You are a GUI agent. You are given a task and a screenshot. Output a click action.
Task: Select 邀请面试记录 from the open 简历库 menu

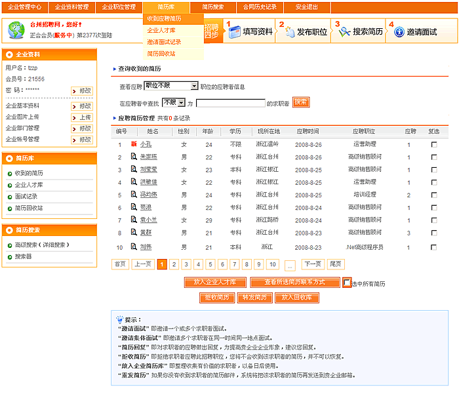pos(164,42)
